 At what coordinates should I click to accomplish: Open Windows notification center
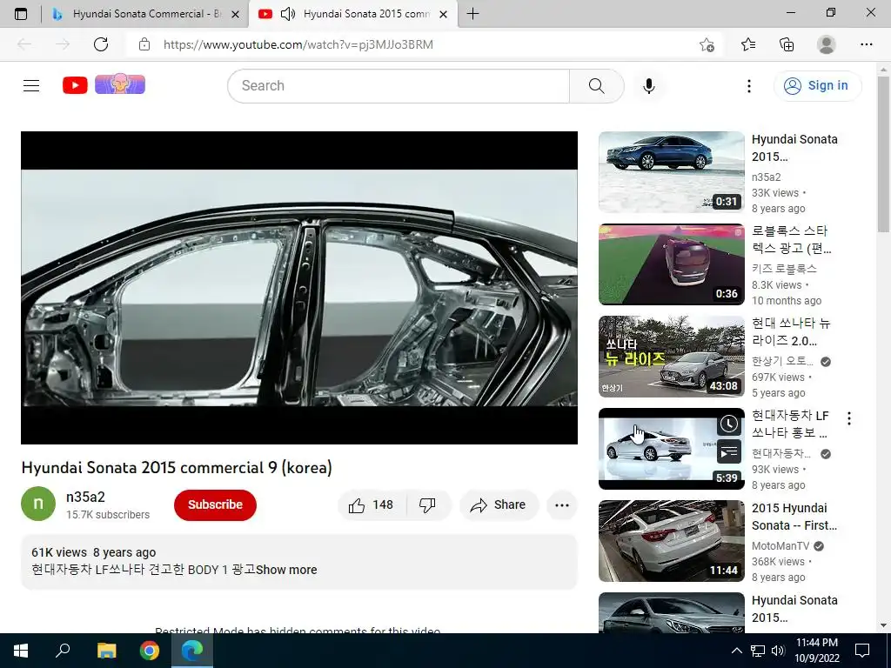tap(862, 651)
